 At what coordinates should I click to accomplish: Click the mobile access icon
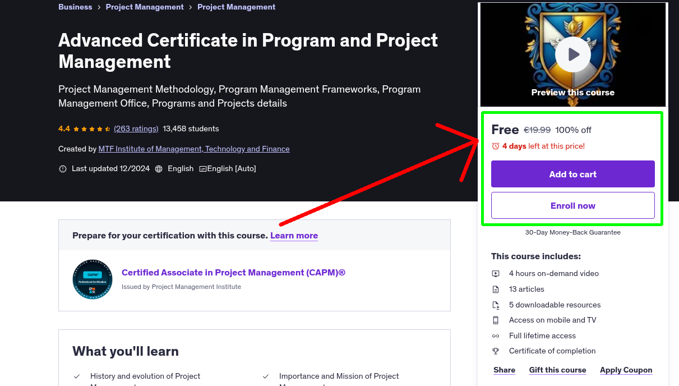tap(496, 320)
